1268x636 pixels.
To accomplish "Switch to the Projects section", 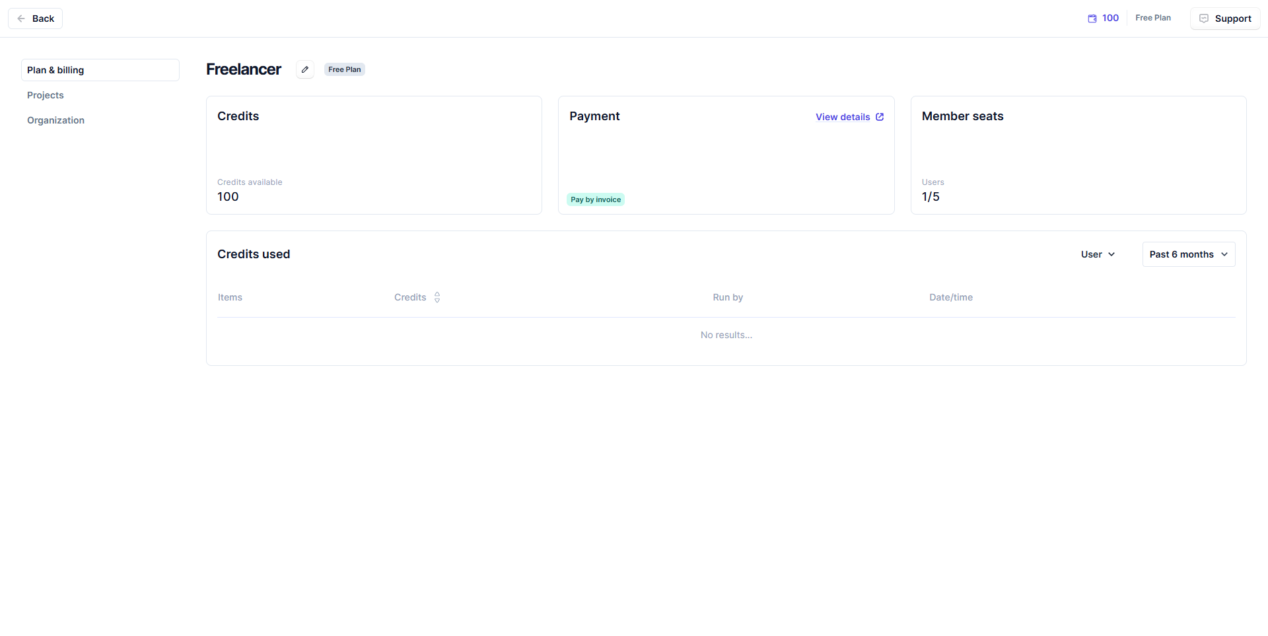I will [x=46, y=95].
